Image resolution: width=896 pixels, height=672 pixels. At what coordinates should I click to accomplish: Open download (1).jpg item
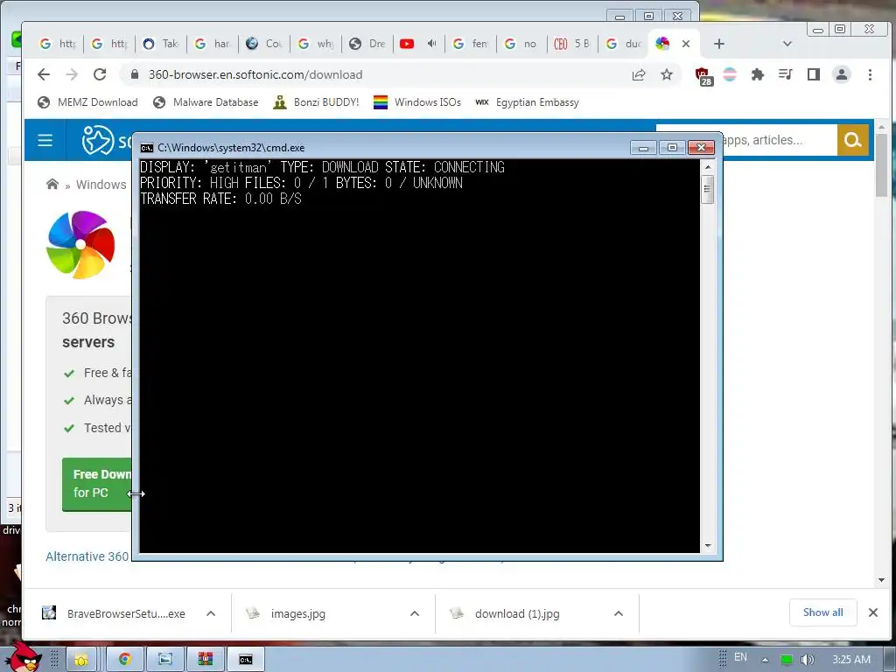(505, 613)
